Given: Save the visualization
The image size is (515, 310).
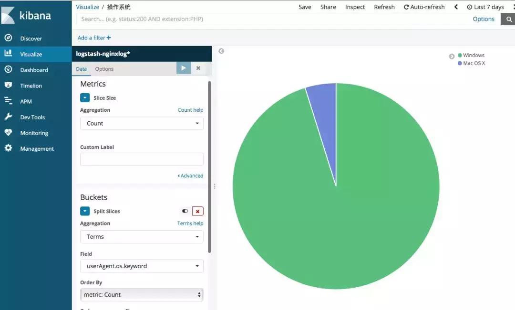Looking at the screenshot, I should (x=305, y=7).
